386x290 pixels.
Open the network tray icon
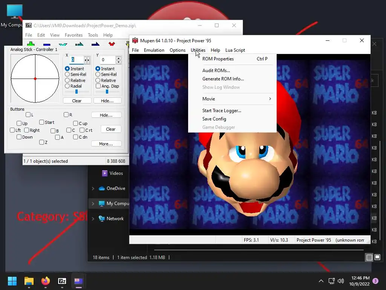331,281
